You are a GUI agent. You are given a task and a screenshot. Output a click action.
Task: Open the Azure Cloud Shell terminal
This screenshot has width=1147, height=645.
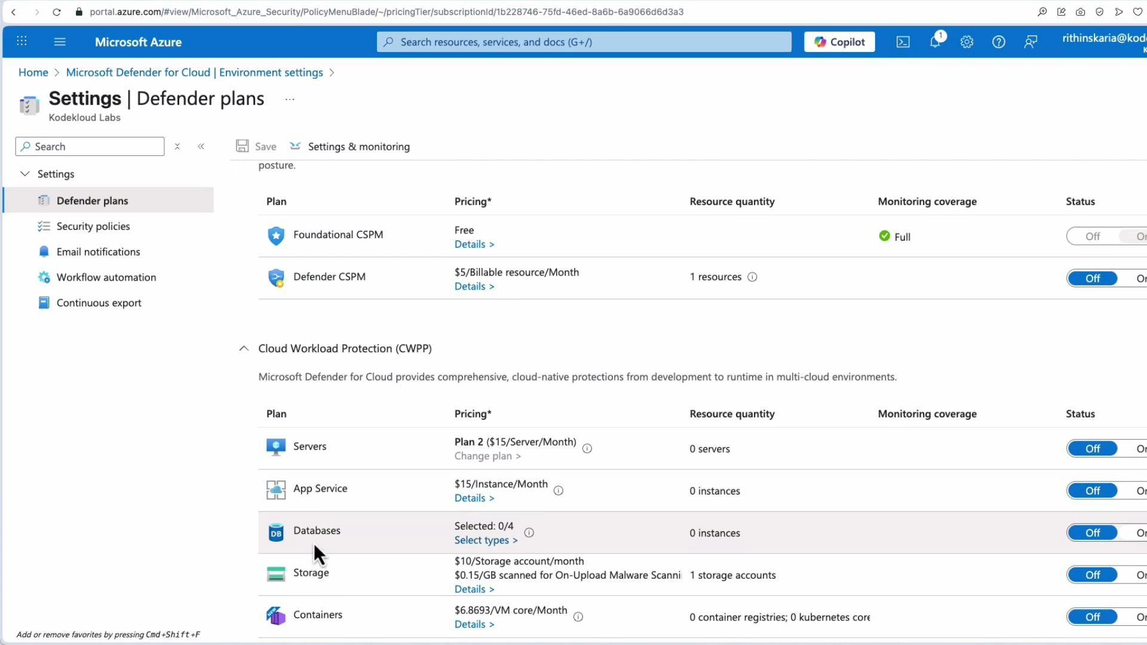(903, 42)
